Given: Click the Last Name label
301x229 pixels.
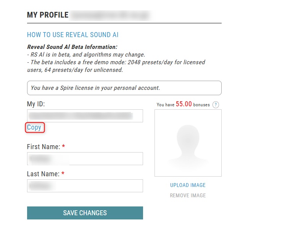Looking at the screenshot, I should tap(43, 174).
